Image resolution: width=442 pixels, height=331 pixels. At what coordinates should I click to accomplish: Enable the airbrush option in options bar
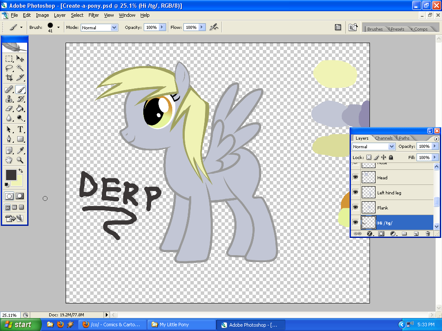(214, 27)
